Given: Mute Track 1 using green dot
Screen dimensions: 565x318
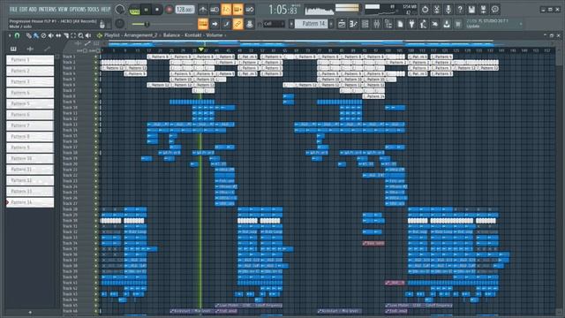Looking at the screenshot, I should click(96, 57).
